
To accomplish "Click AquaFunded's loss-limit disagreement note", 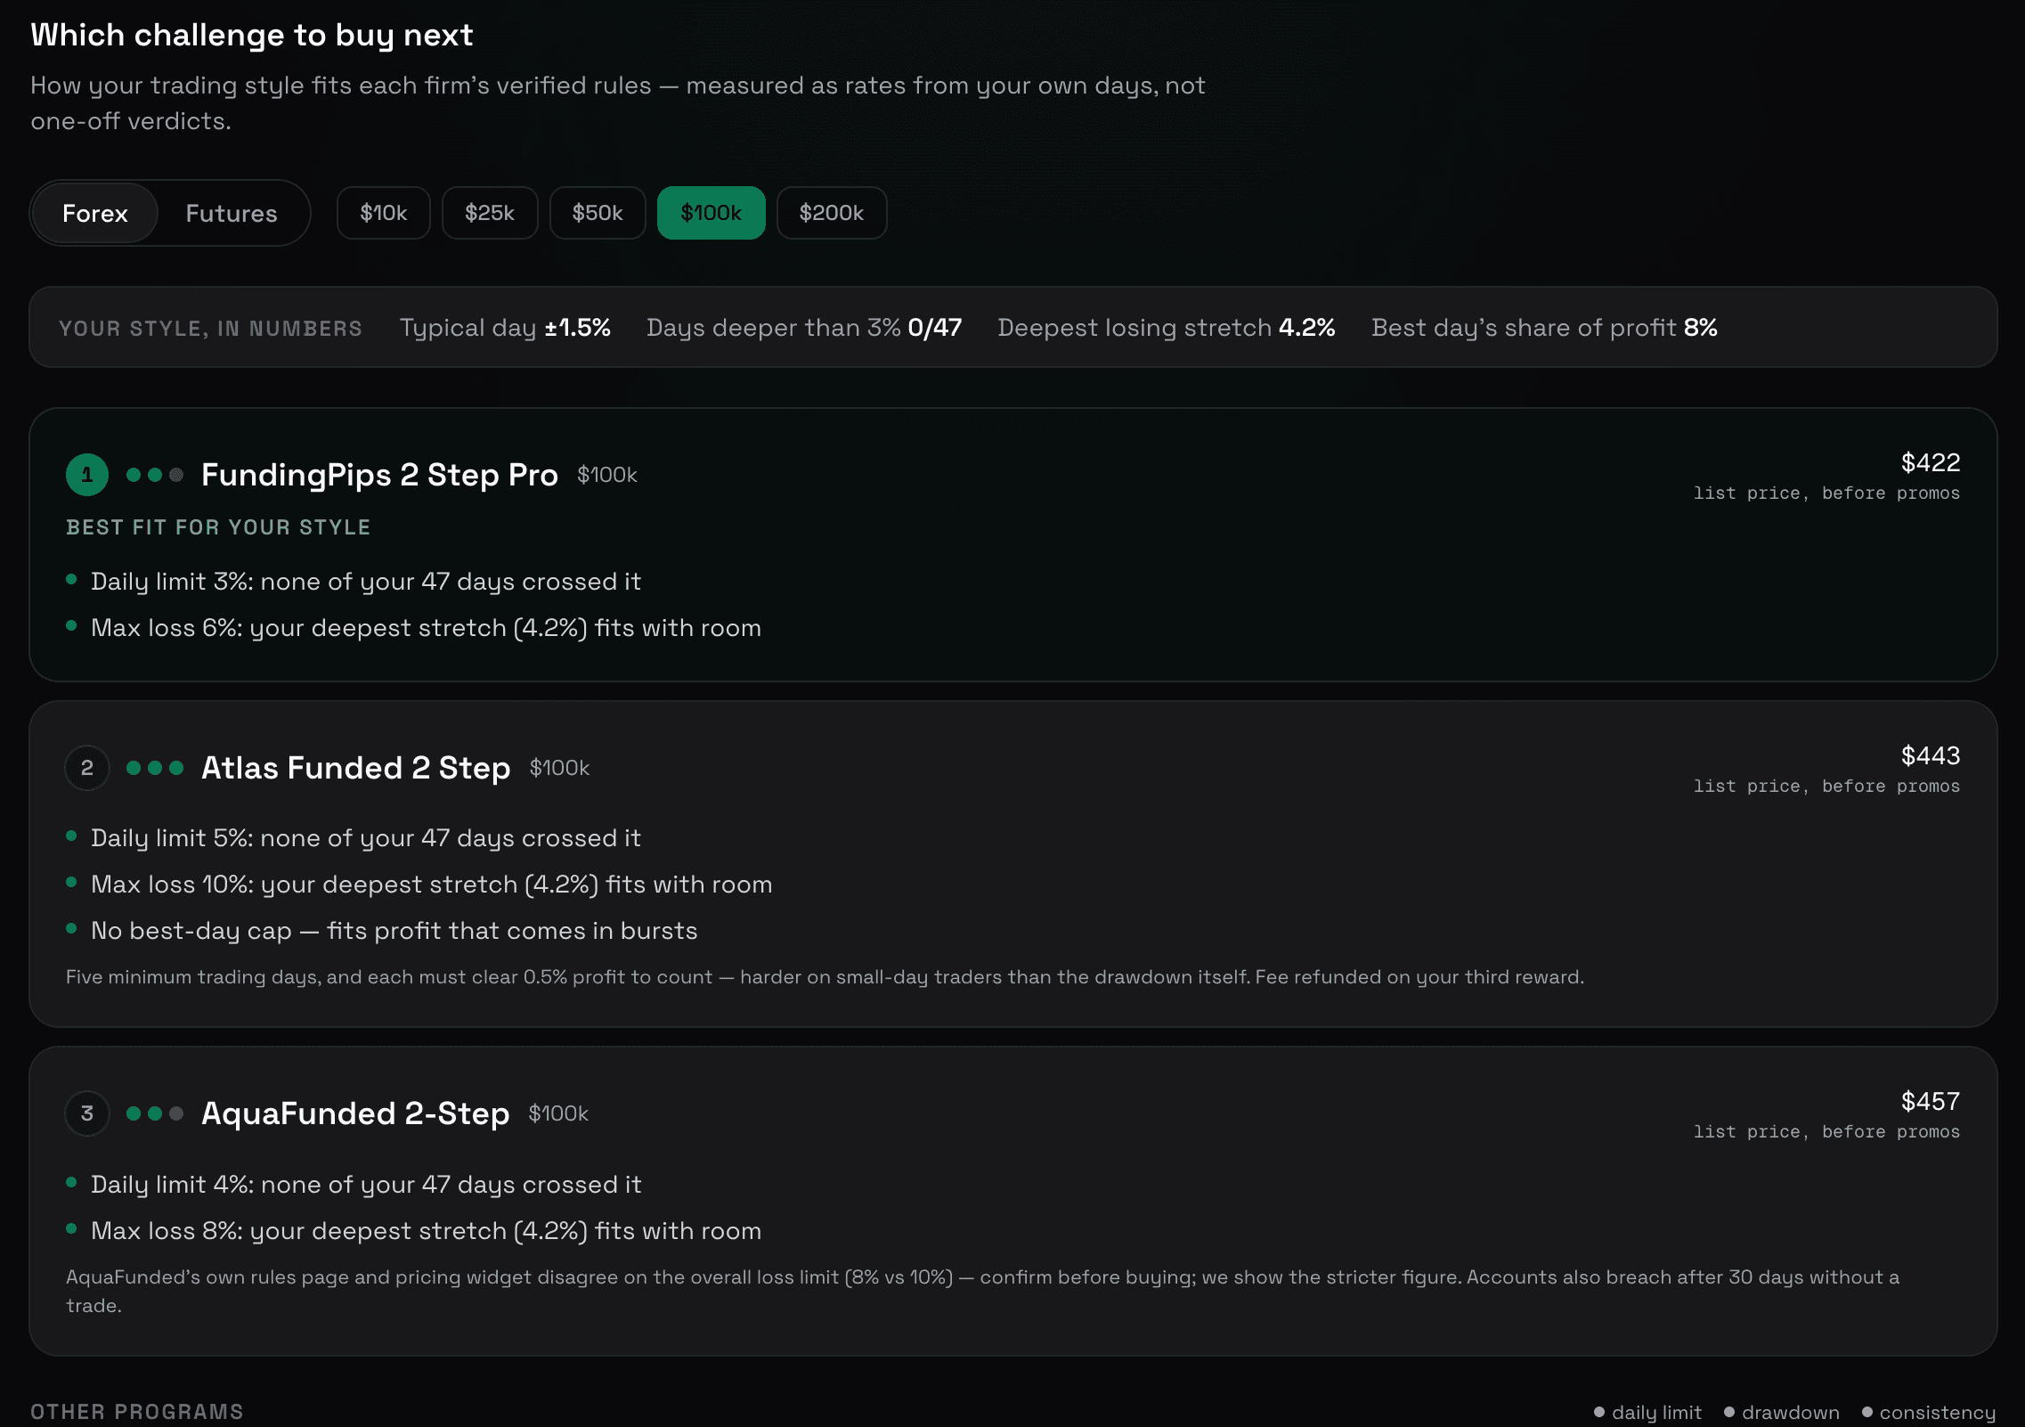I will pos(983,1291).
